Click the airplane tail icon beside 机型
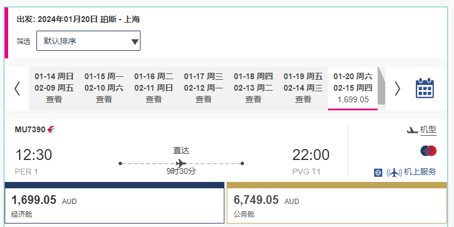454x227 pixels. pyautogui.click(x=412, y=130)
